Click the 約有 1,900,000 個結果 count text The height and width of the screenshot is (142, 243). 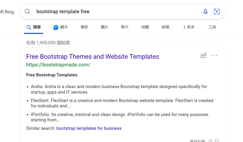coord(48,43)
